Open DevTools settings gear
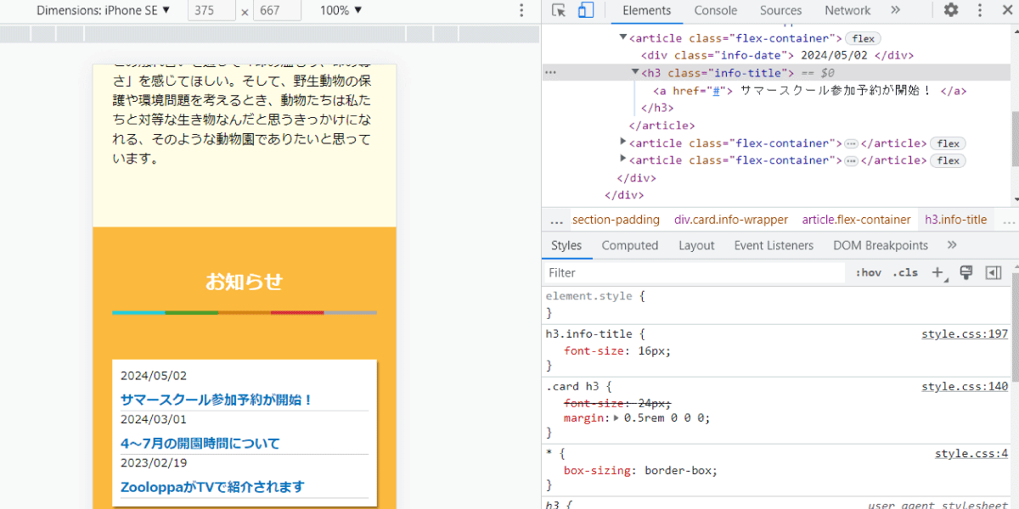 pos(951,10)
